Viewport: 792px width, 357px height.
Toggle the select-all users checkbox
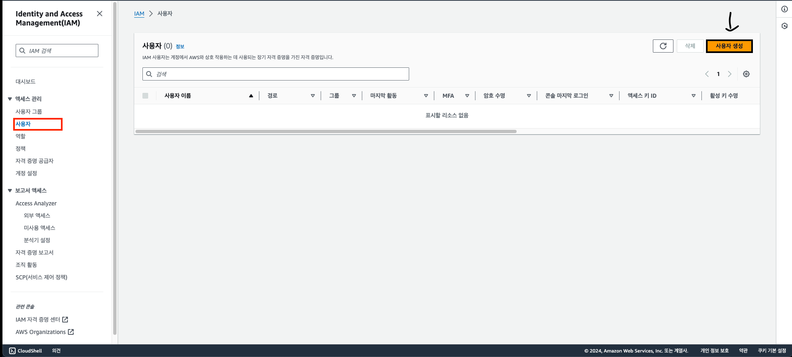click(x=145, y=96)
